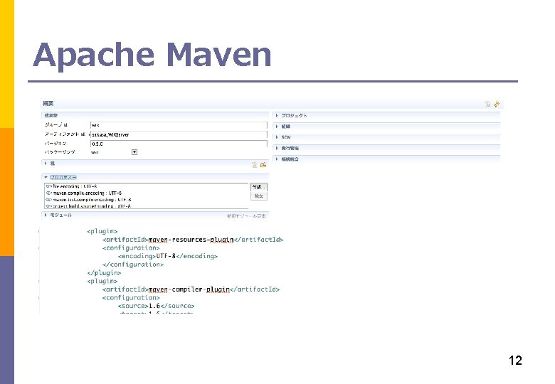Expand the SCM section
Screen dimensions: 555x384
(x=277, y=137)
